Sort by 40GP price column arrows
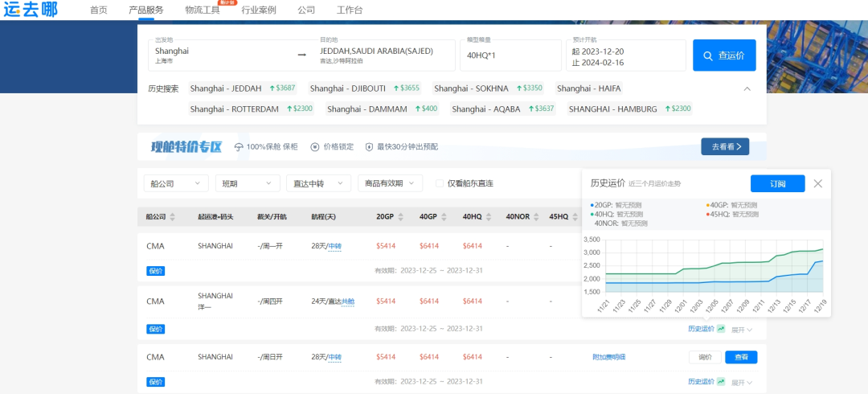Screen dimensions: 868x394 444,216
